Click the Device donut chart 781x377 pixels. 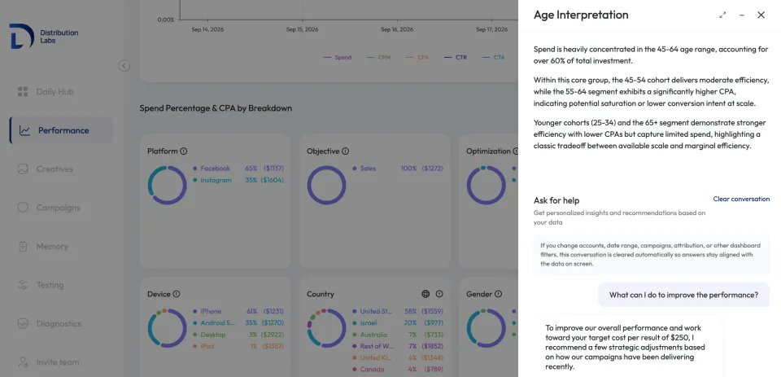point(167,328)
